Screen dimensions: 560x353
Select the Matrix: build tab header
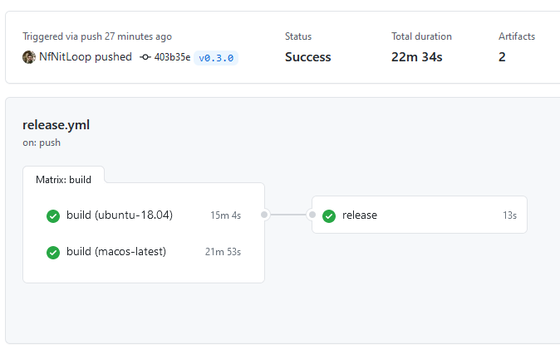pyautogui.click(x=64, y=180)
